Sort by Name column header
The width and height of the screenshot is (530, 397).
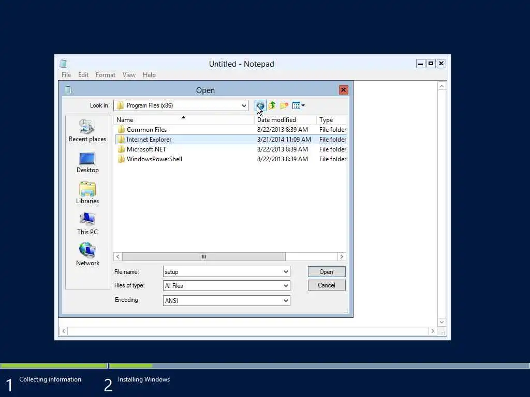click(184, 120)
